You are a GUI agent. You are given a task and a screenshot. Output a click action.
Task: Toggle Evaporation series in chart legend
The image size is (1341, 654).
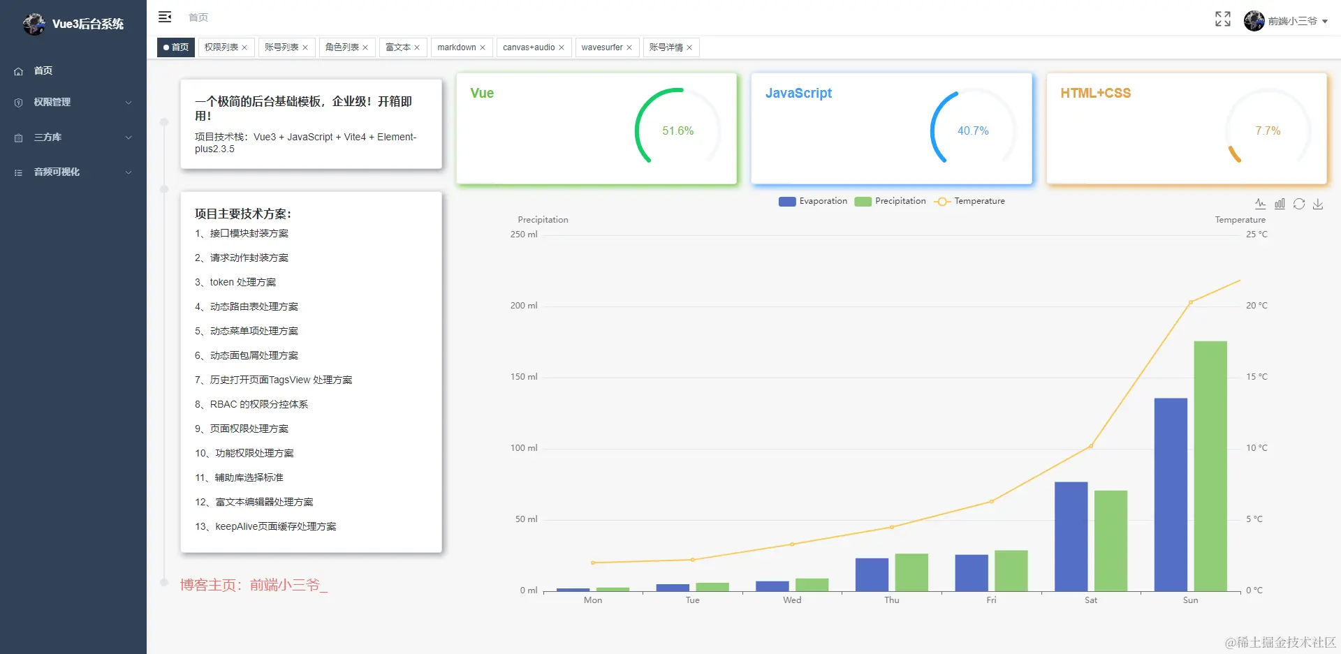tap(813, 201)
